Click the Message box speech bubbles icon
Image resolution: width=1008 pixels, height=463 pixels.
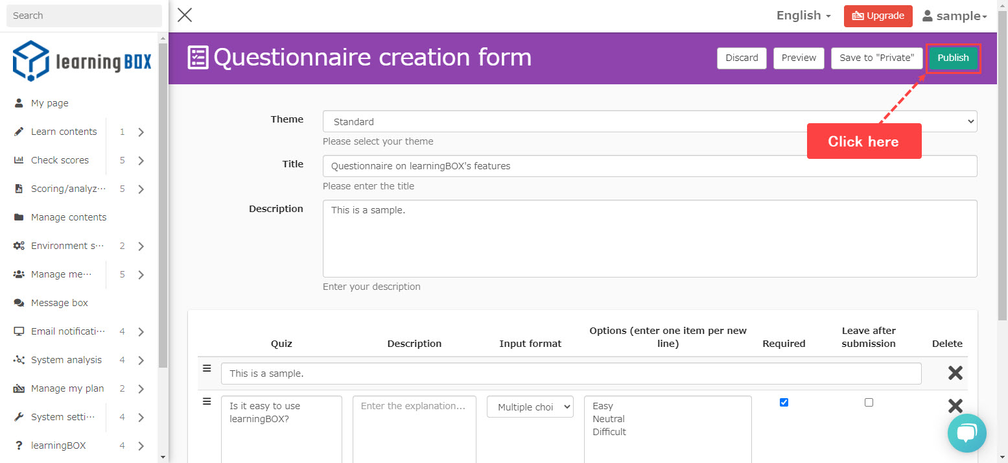[x=19, y=303]
